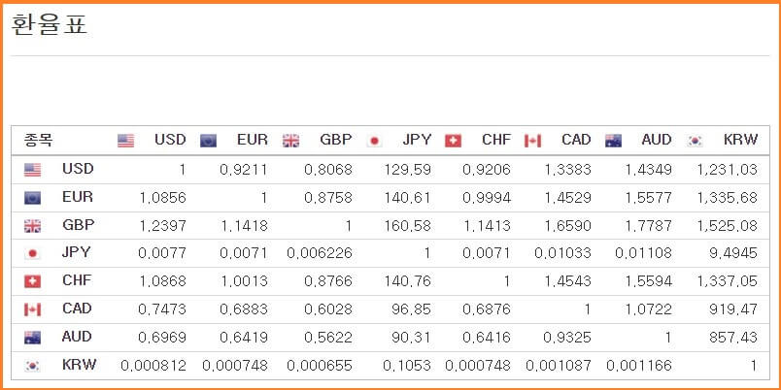This screenshot has width=781, height=390.
Task: Click the USD to GBP rate 0.8068
Action: point(328,170)
